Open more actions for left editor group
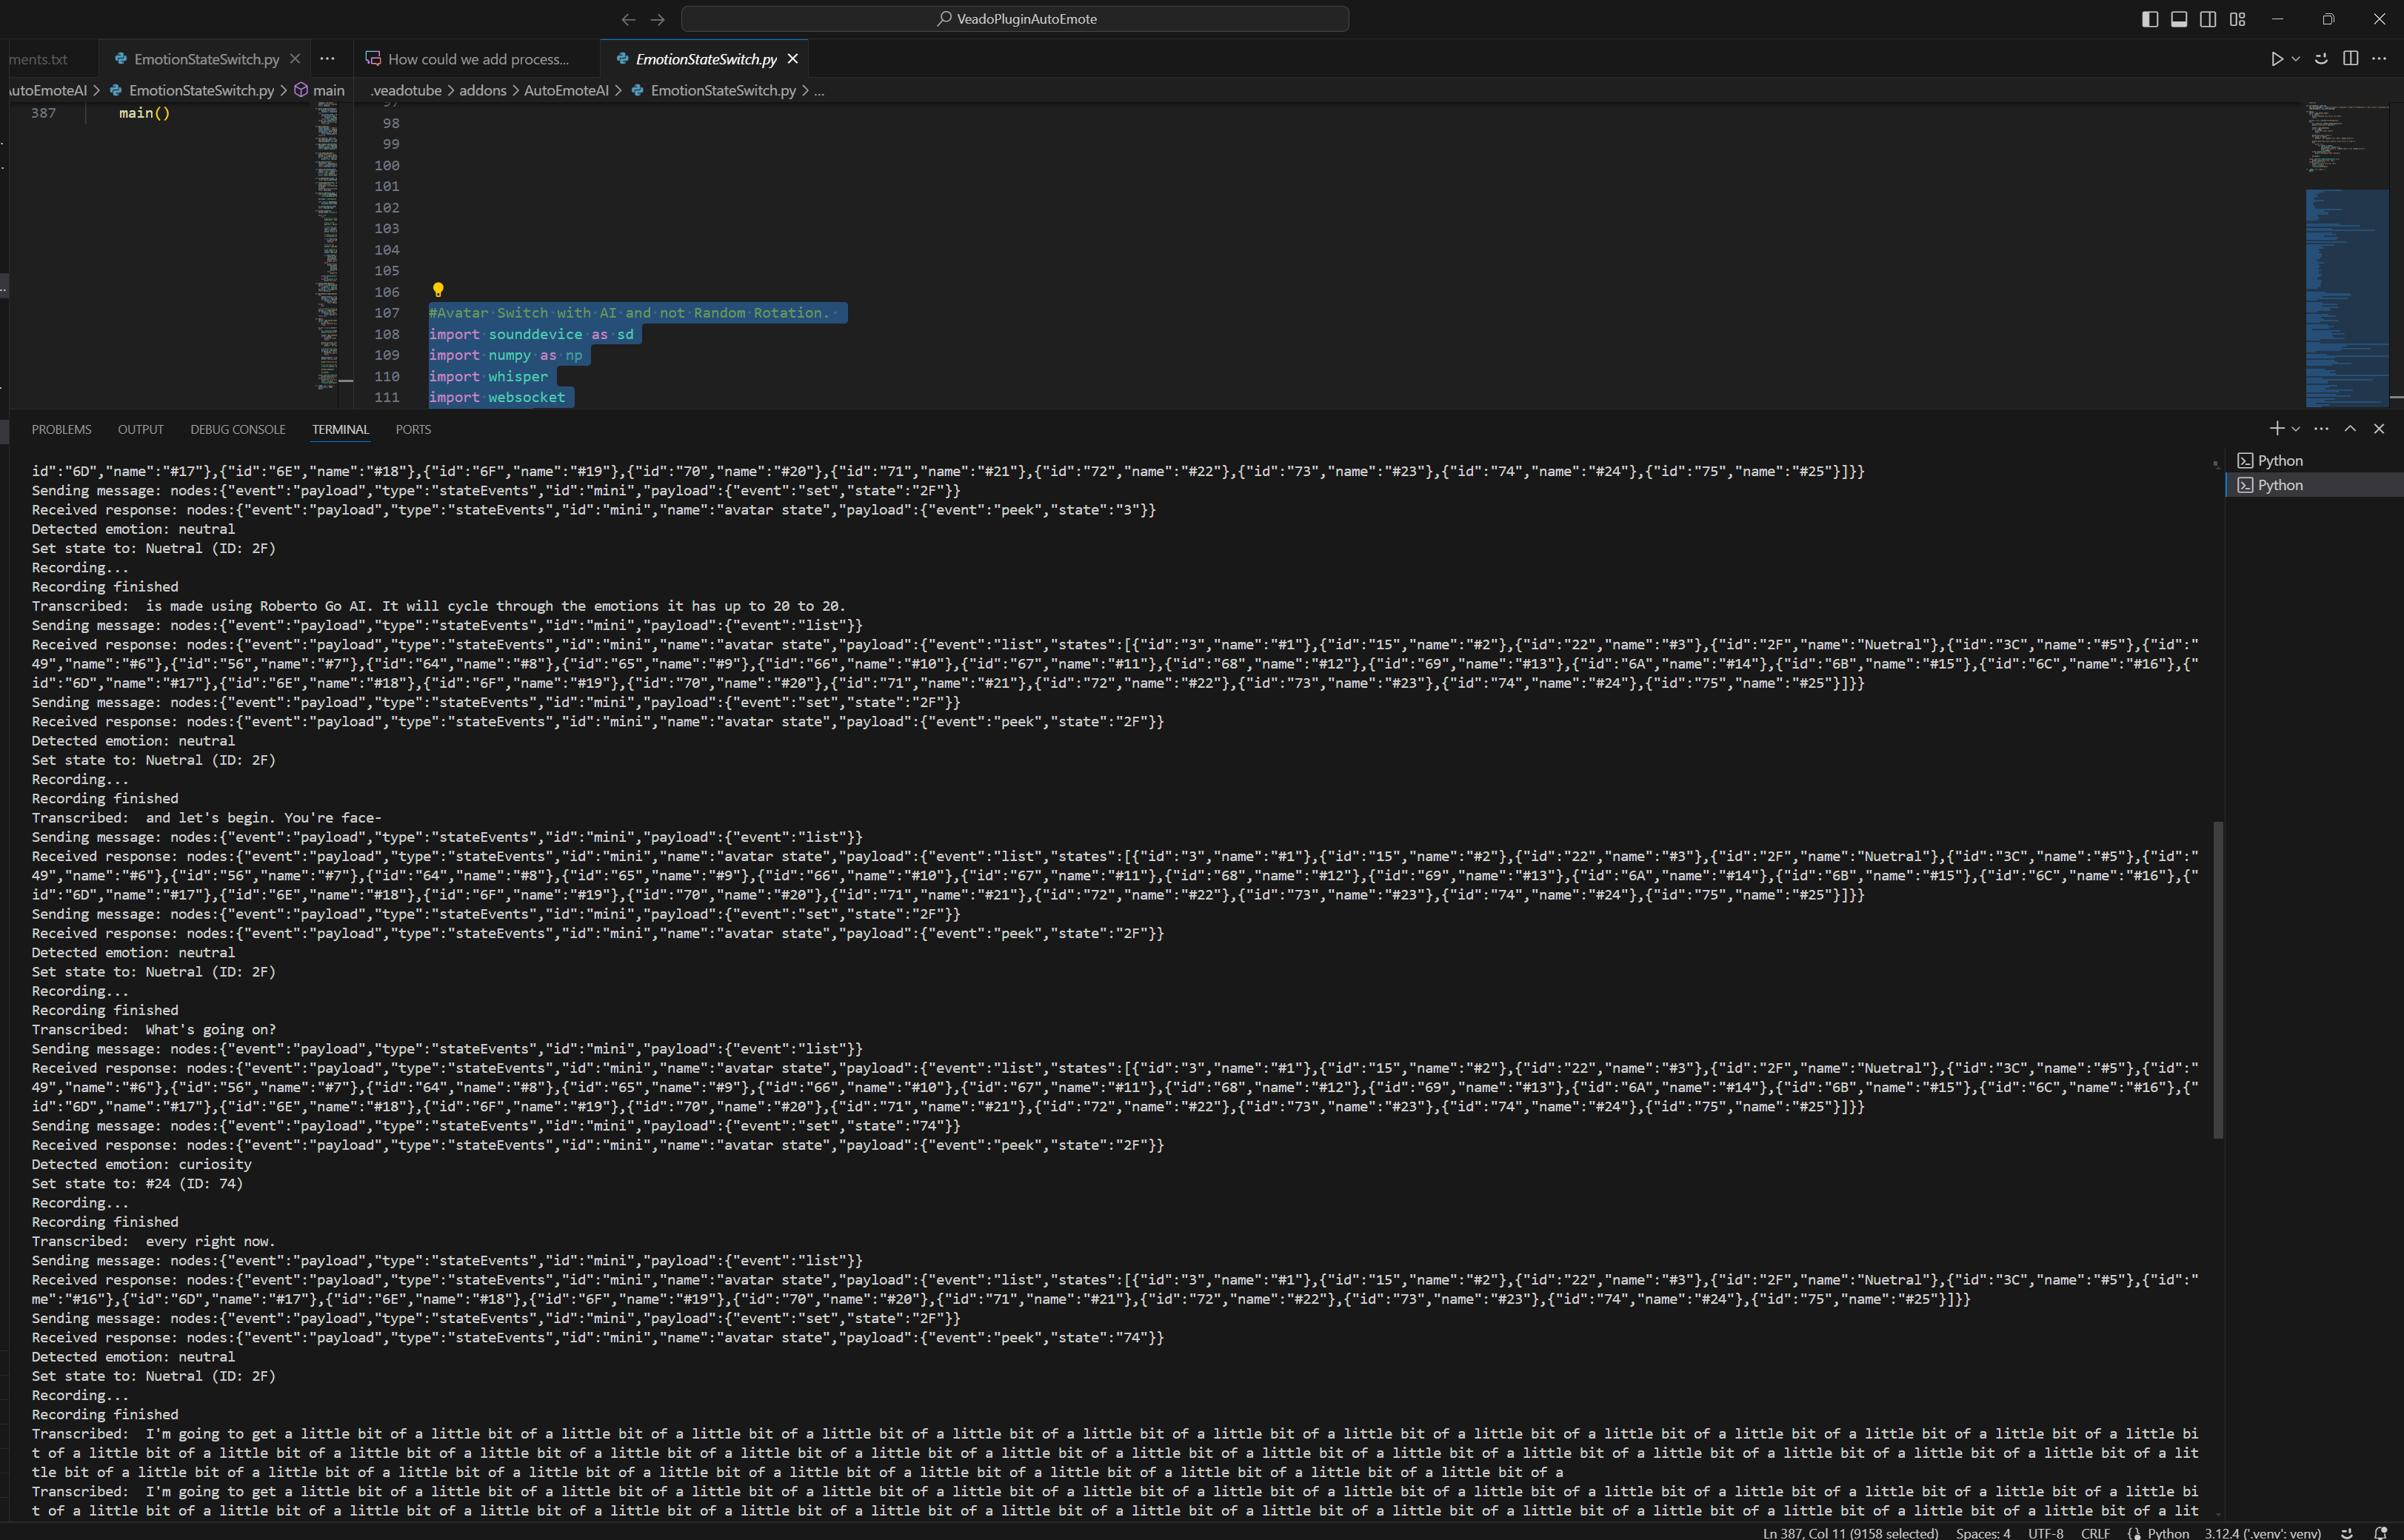The image size is (2404, 1540). point(327,59)
